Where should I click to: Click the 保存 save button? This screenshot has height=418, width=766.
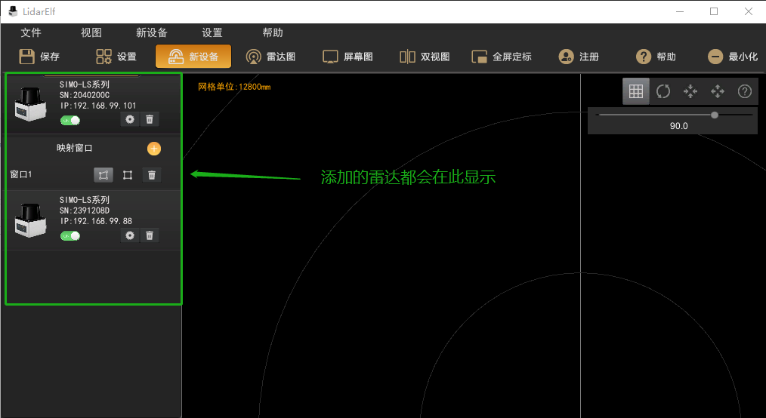(39, 57)
